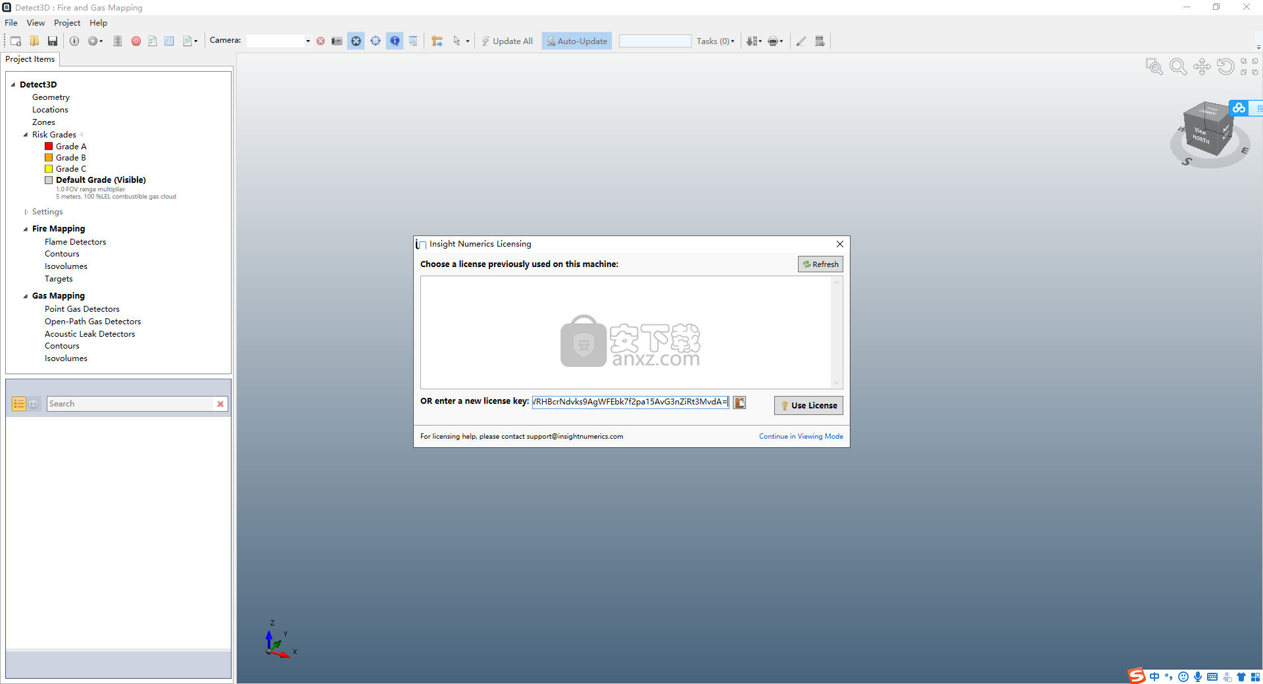Image resolution: width=1263 pixels, height=684 pixels.
Task: Click the Default Grade grey color swatch
Action: (49, 180)
